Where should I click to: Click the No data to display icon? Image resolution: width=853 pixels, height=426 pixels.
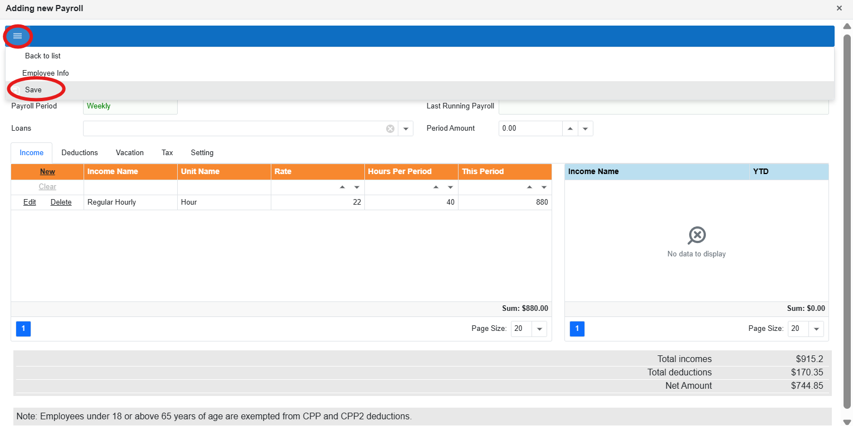[696, 235]
